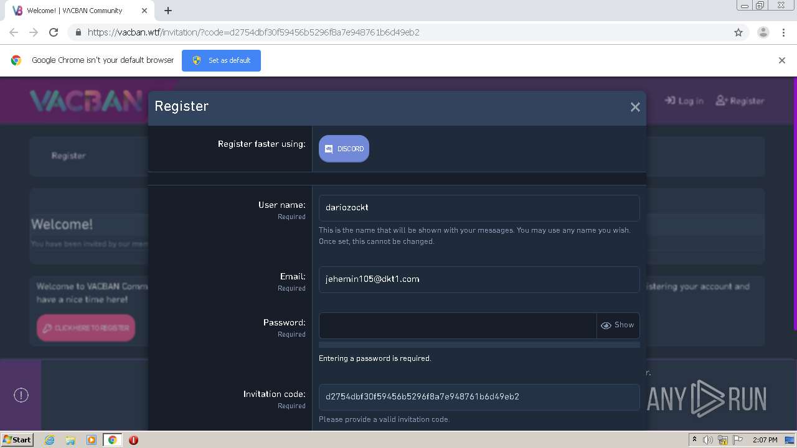
Task: Register faster using the Discord button
Action: click(344, 149)
